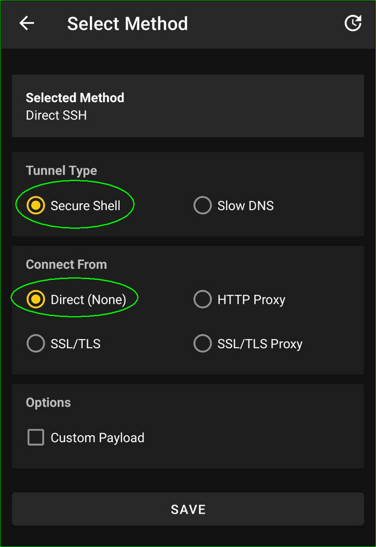This screenshot has width=376, height=547.
Task: Tap the HTTP Proxy text label
Action: point(251,299)
